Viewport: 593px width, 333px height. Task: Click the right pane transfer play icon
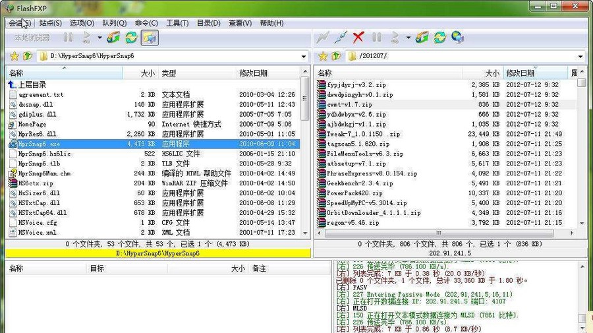pyautogui.click(x=395, y=38)
